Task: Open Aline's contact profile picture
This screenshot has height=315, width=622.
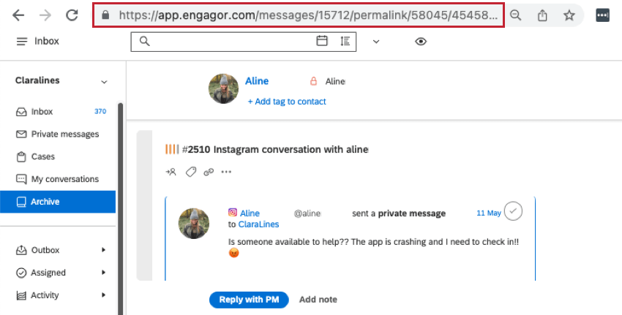Action: [223, 88]
